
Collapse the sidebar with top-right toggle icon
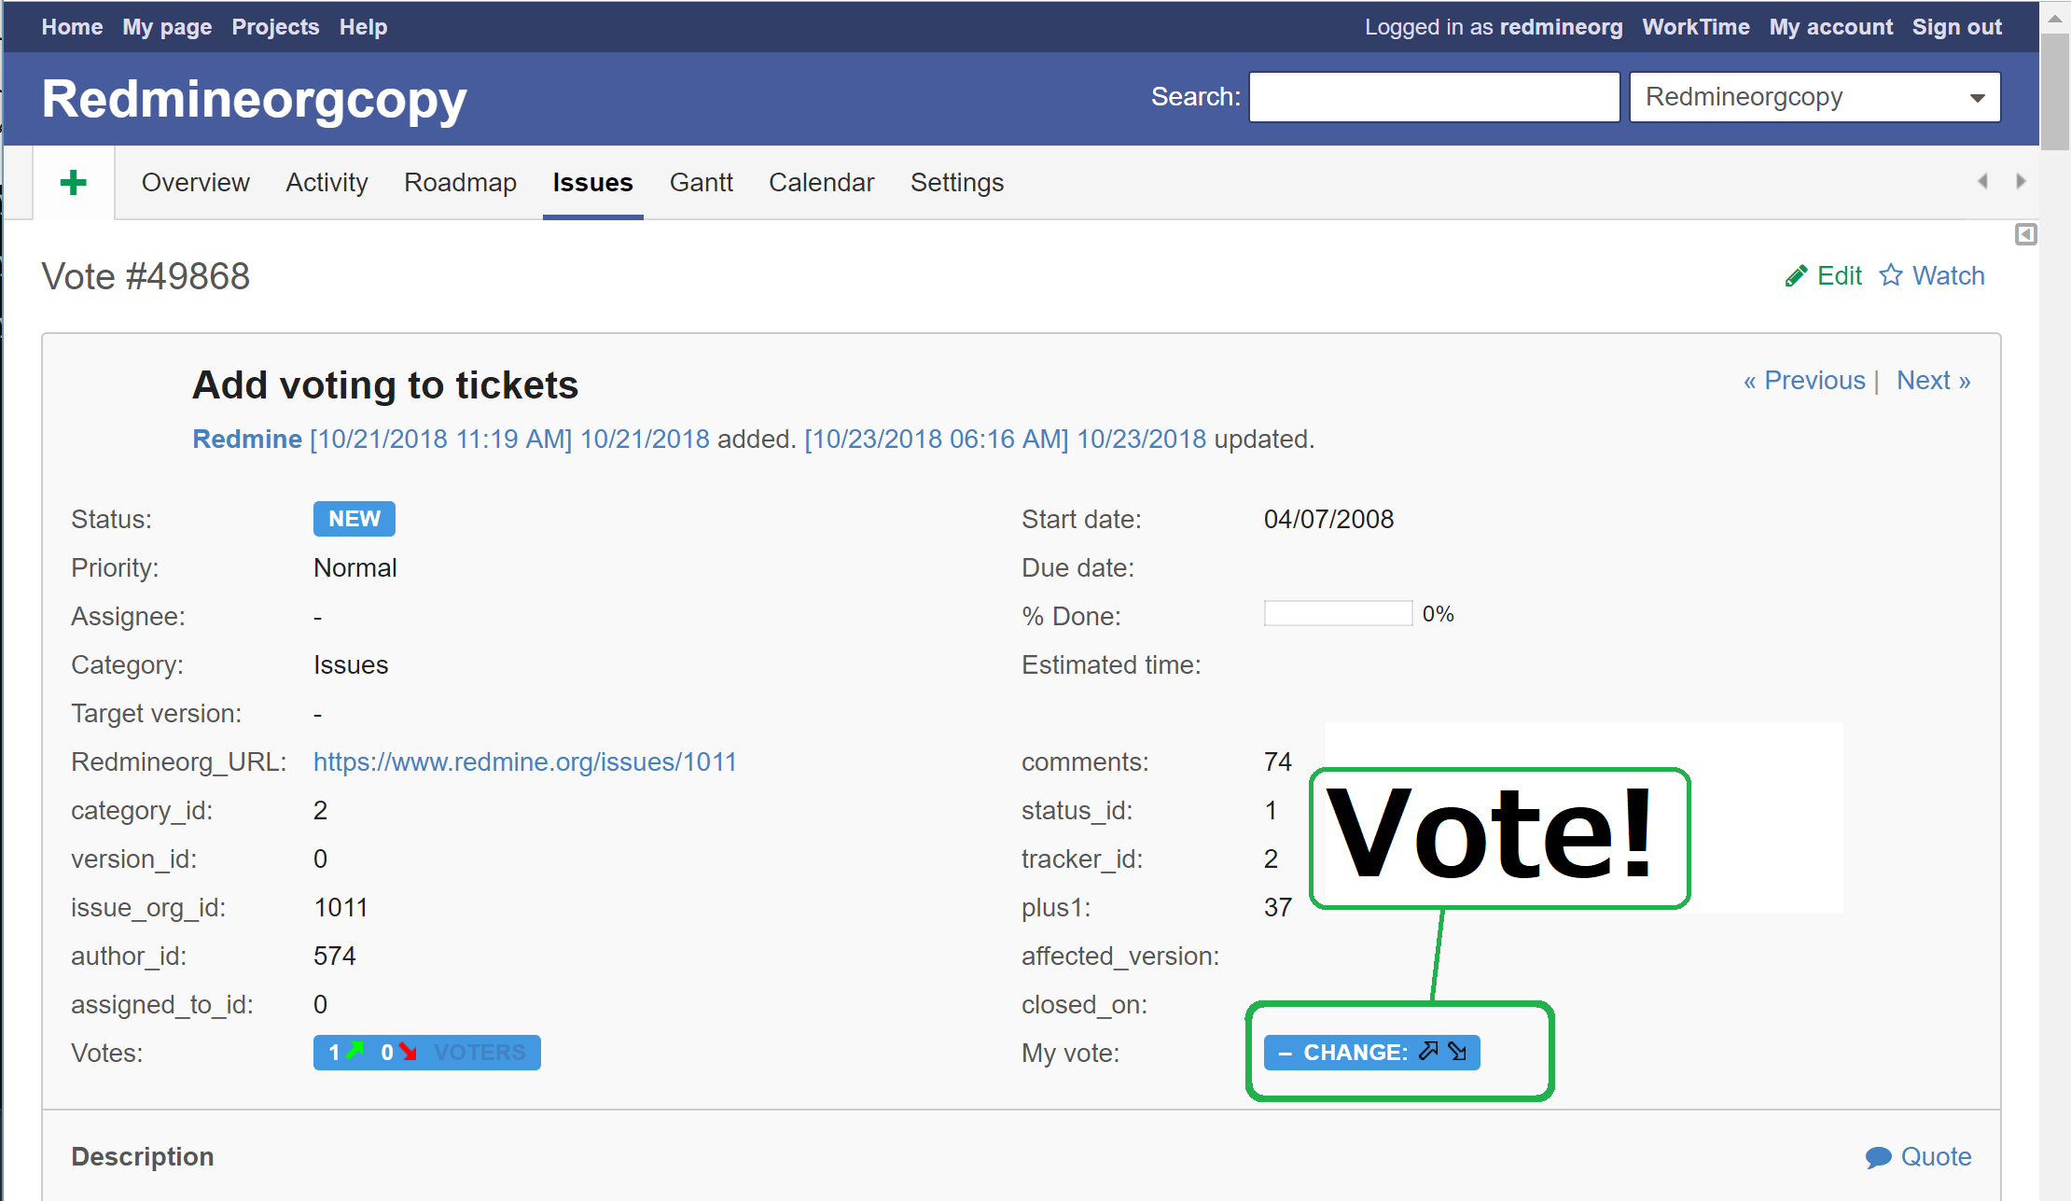pos(2025,234)
